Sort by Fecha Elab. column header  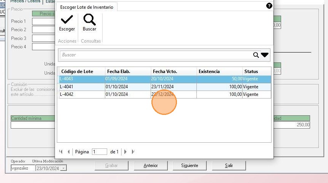click(128, 72)
